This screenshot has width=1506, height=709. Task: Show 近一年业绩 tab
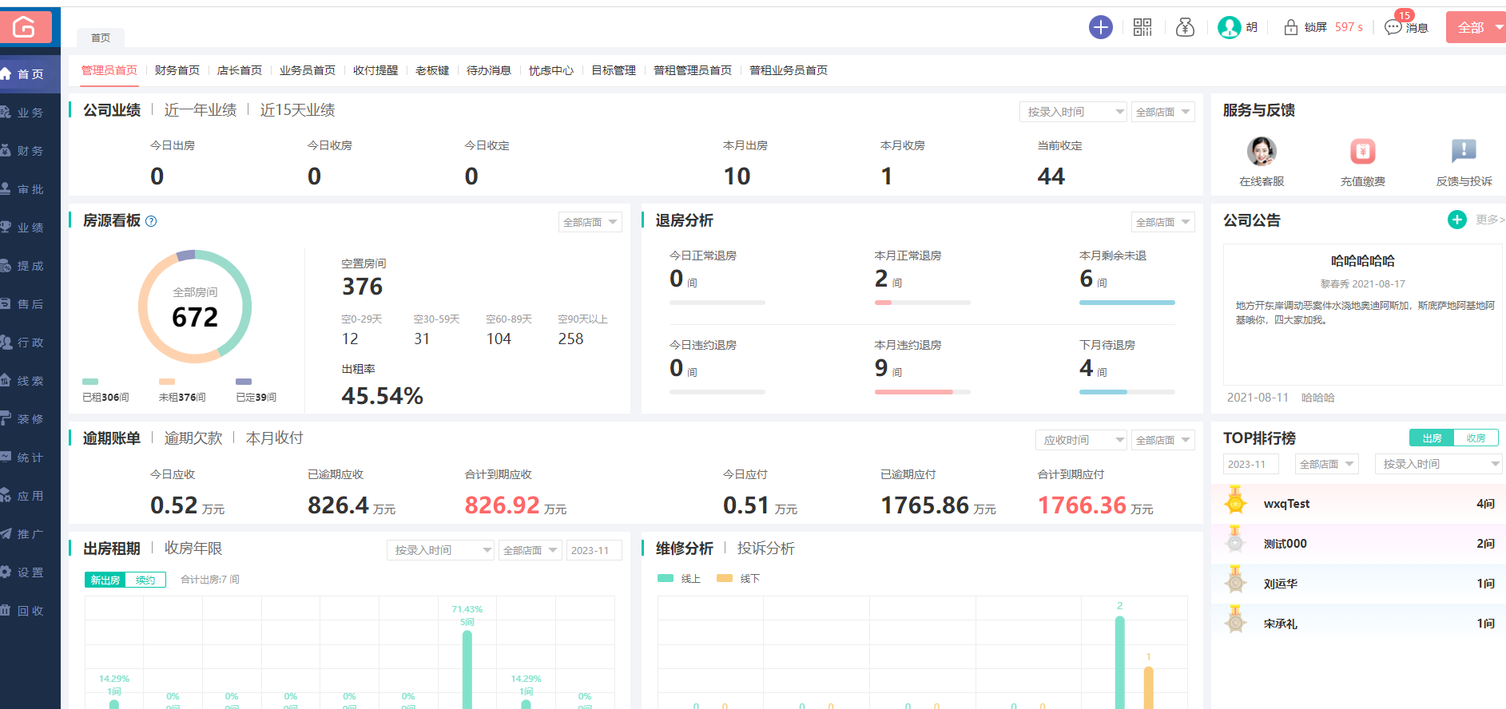tap(201, 110)
